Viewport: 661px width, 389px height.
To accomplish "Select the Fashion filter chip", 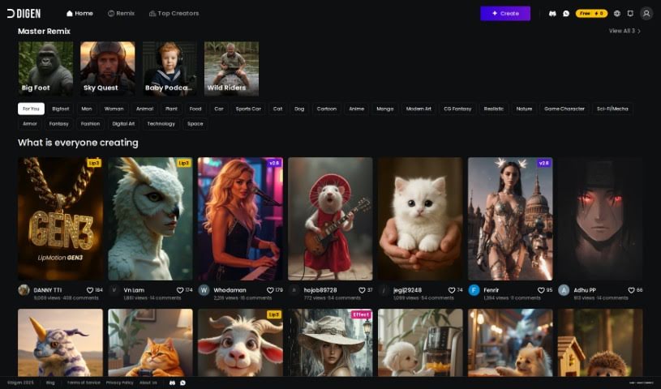I will [90, 124].
